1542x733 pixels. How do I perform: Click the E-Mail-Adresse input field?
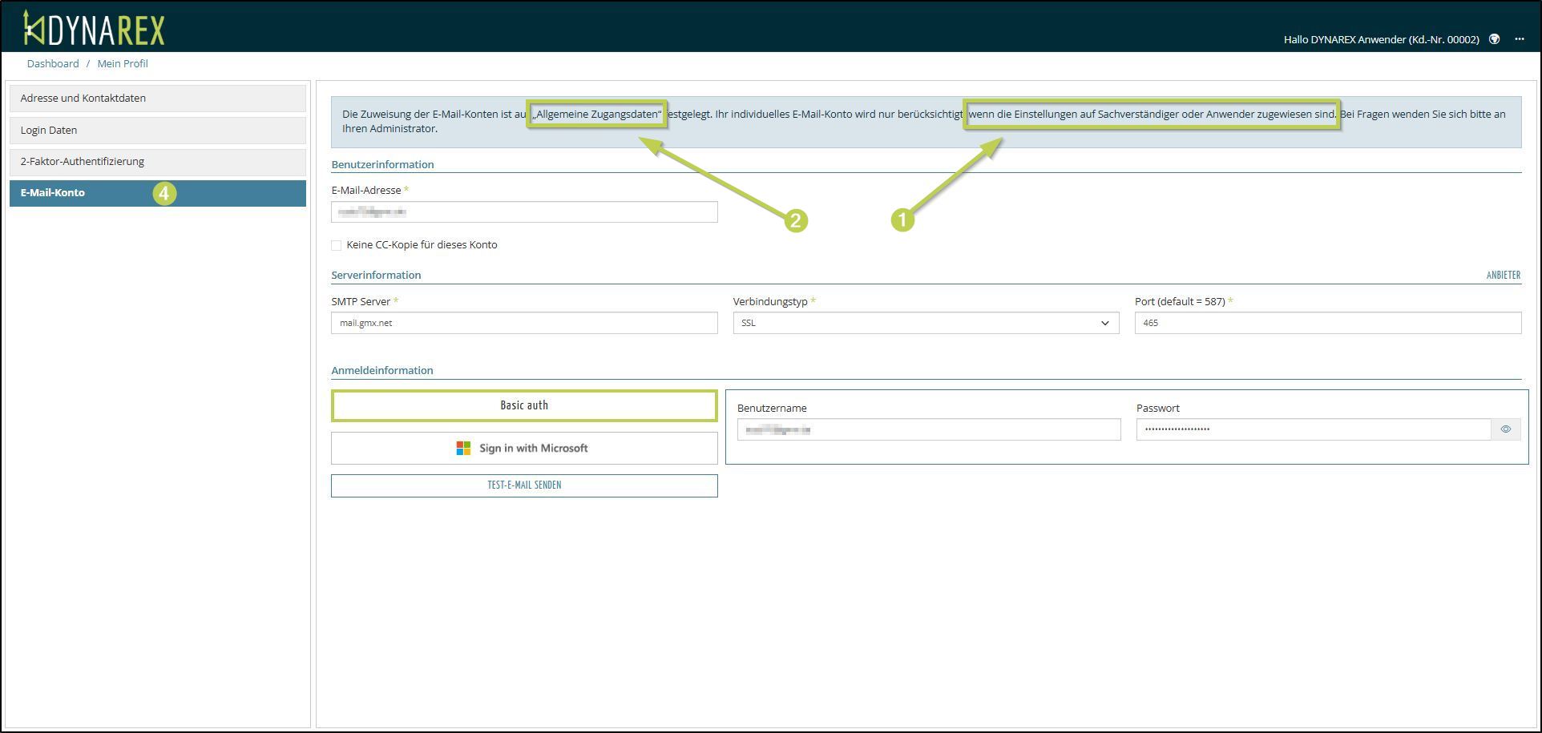[524, 212]
